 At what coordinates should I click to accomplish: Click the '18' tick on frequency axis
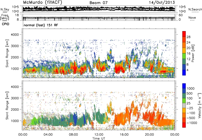click(17, 15)
